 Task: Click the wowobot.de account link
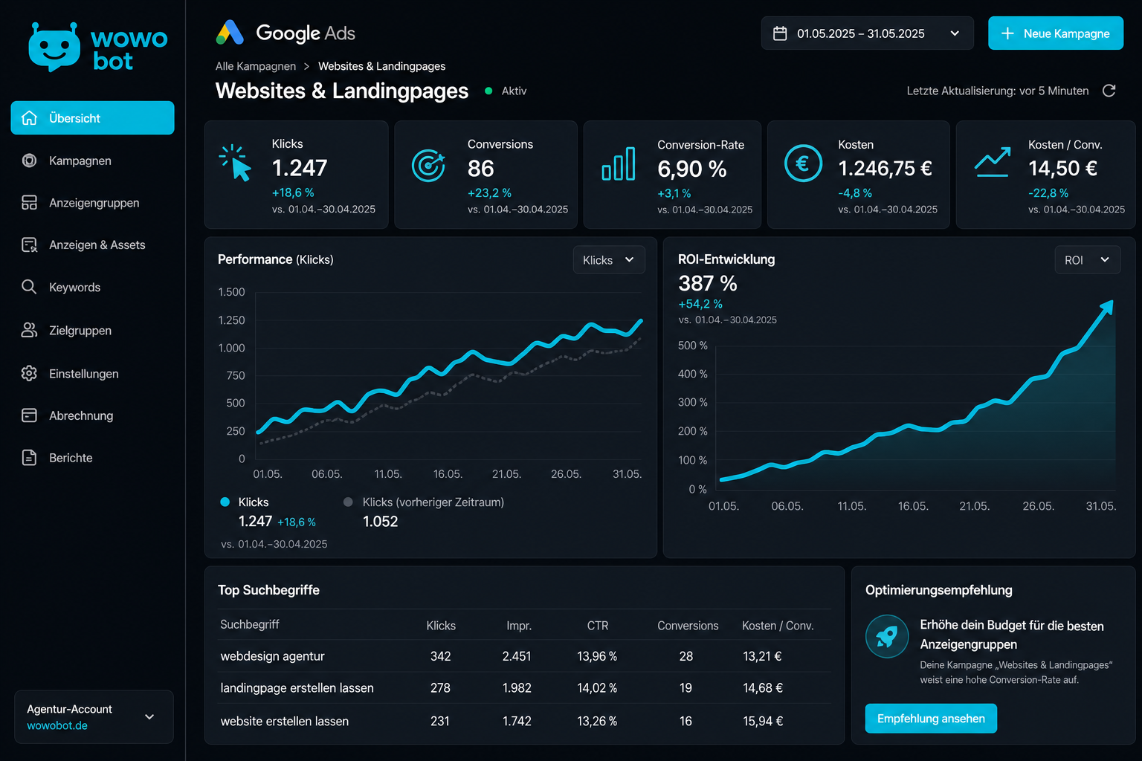(x=57, y=725)
